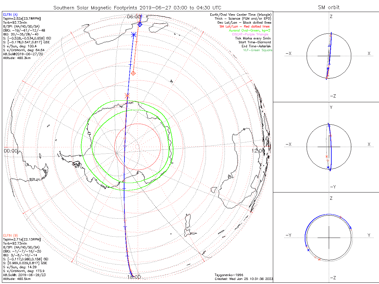379x284 pixels.
Task: Click red asterisk in the bottom orbit panel
Action: click(x=319, y=259)
